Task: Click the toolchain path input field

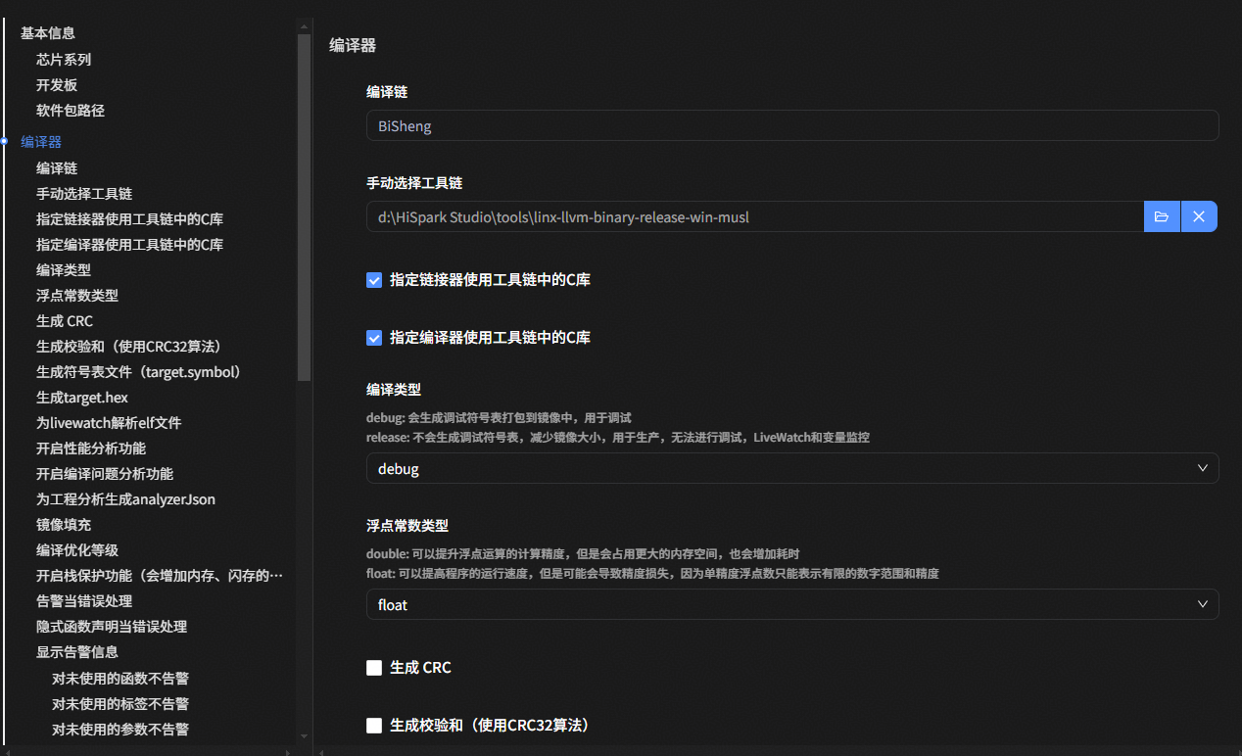Action: pos(755,216)
